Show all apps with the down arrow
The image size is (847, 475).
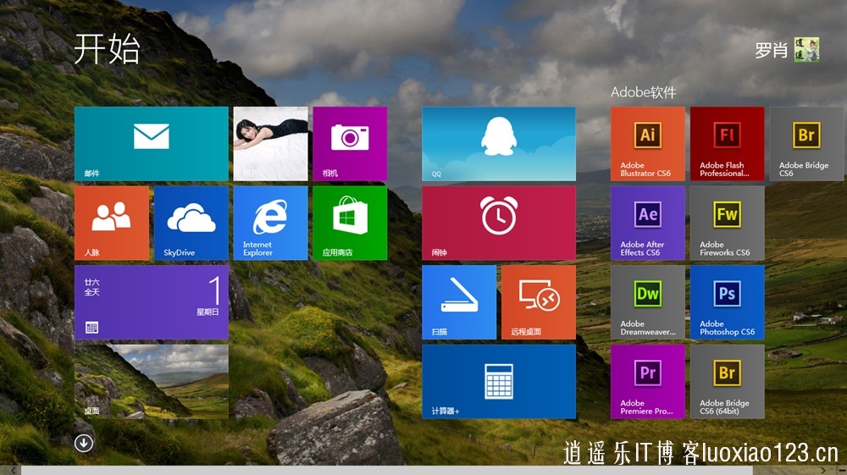point(84,443)
